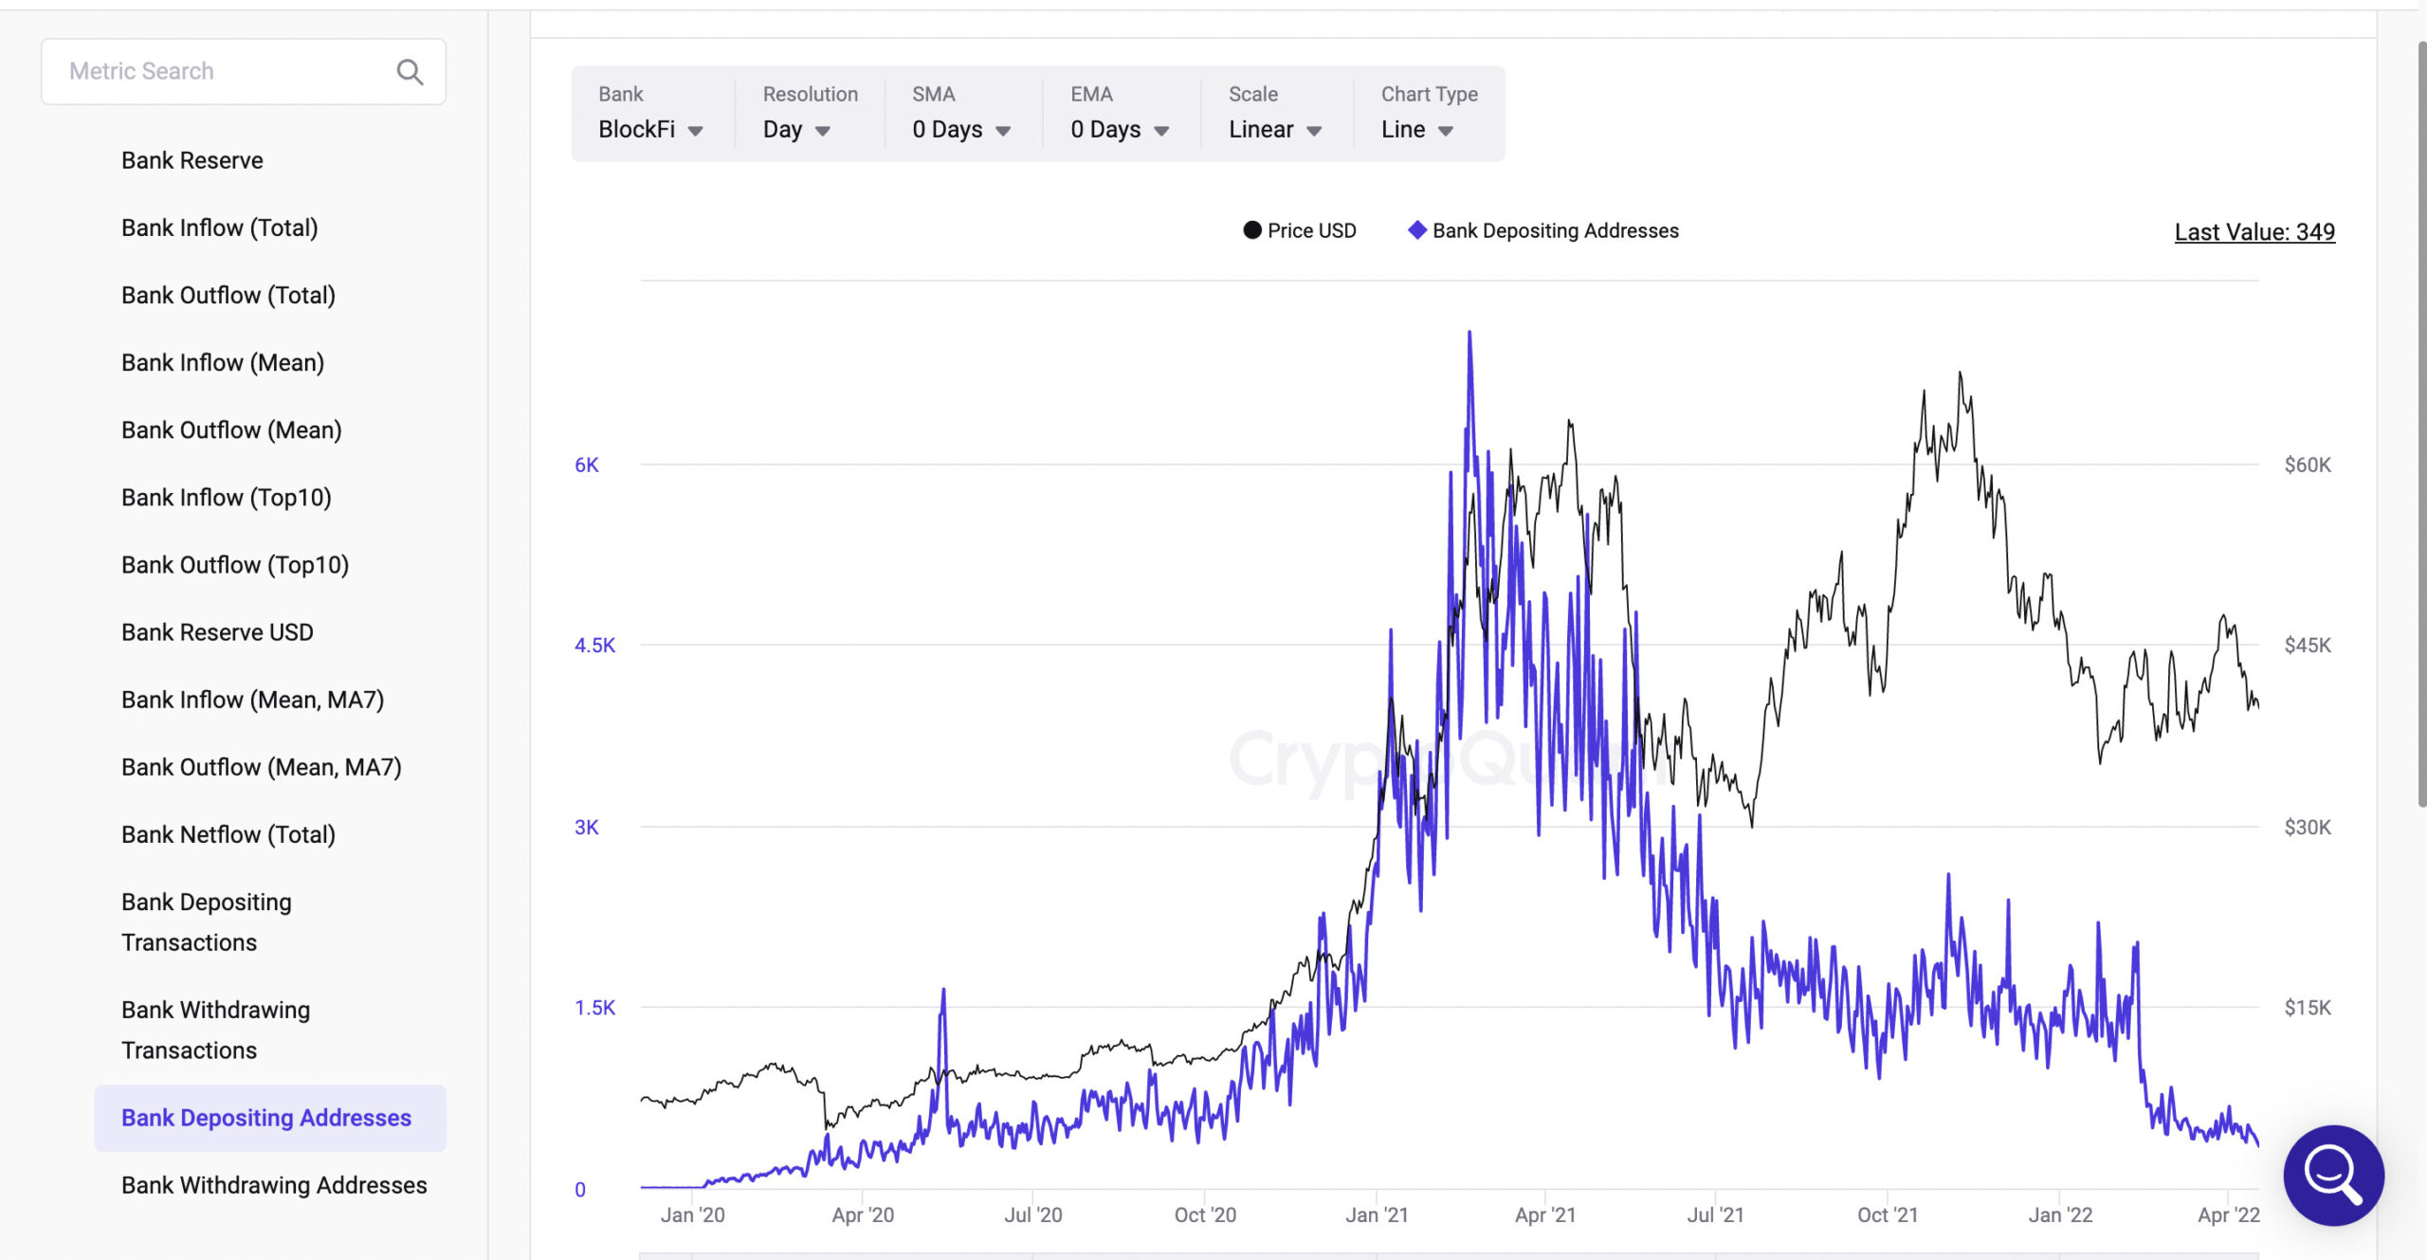
Task: Select the Bank Outflow (Mean, MA7) metric
Action: (262, 766)
